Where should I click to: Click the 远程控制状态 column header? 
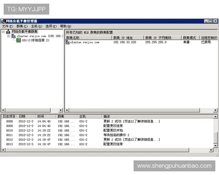point(209,38)
